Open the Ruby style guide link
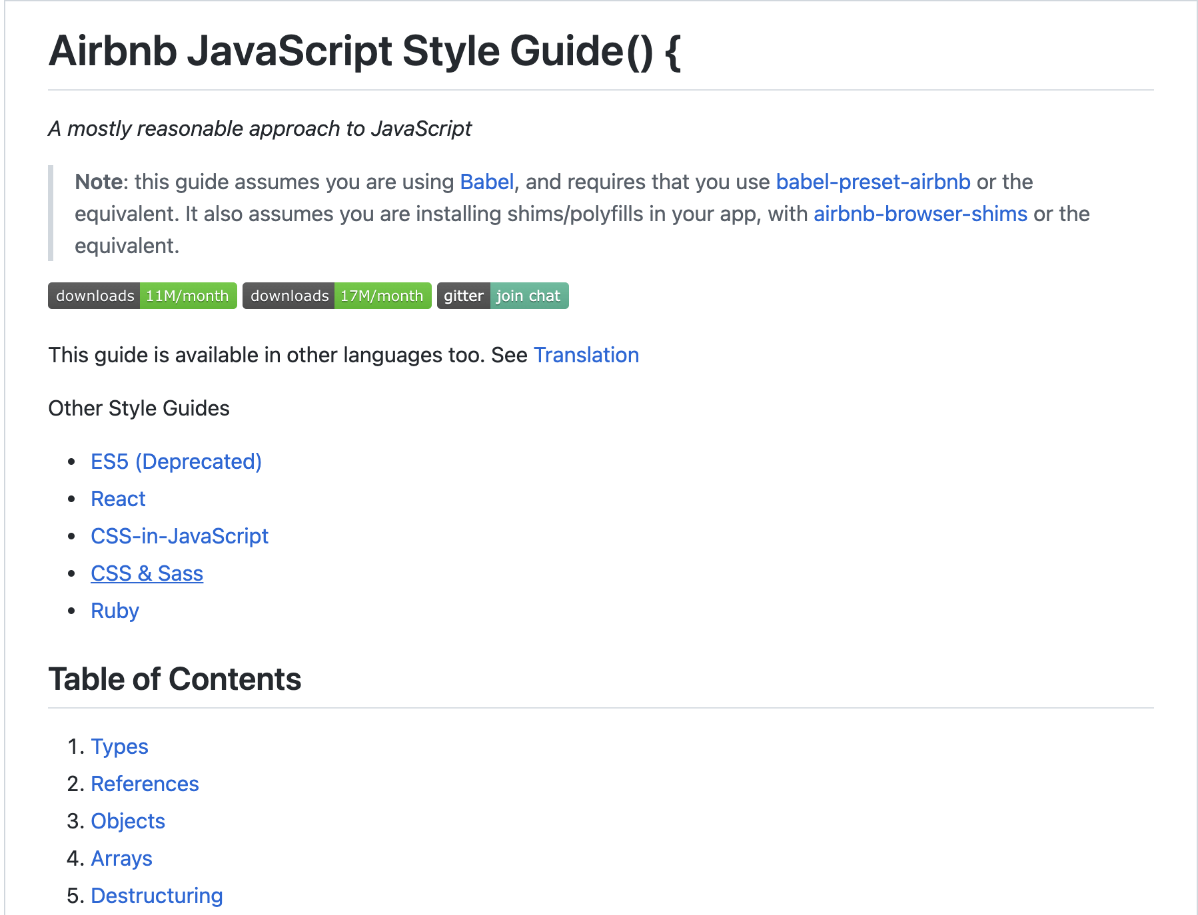This screenshot has width=1198, height=915. coord(115,611)
